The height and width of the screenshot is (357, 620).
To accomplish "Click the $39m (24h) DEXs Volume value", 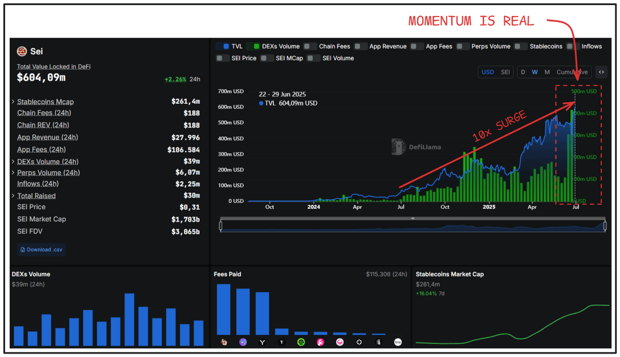I will coord(28,285).
